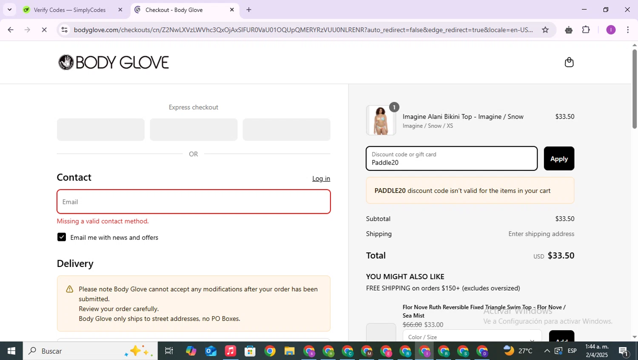
Task: Click the Apply discount button
Action: click(x=559, y=159)
